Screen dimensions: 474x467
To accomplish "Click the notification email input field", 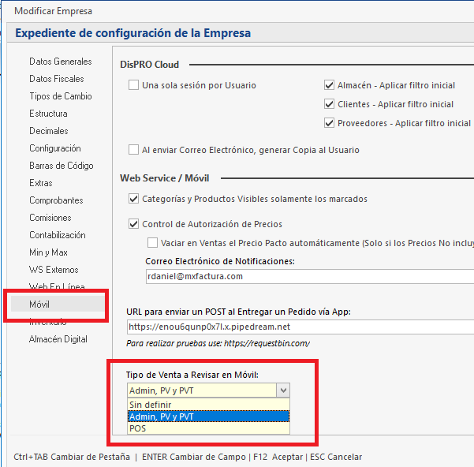I will tap(308, 276).
